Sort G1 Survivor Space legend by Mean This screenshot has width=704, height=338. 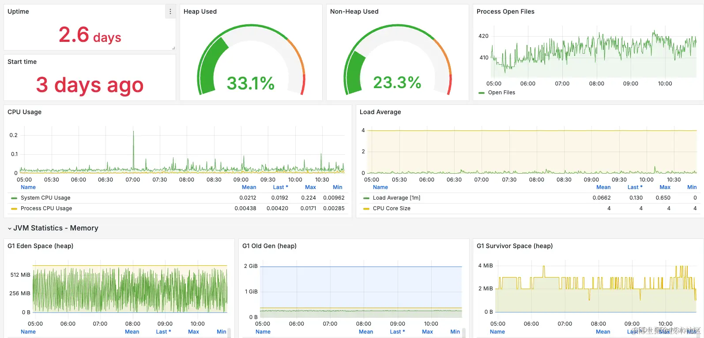click(x=603, y=332)
